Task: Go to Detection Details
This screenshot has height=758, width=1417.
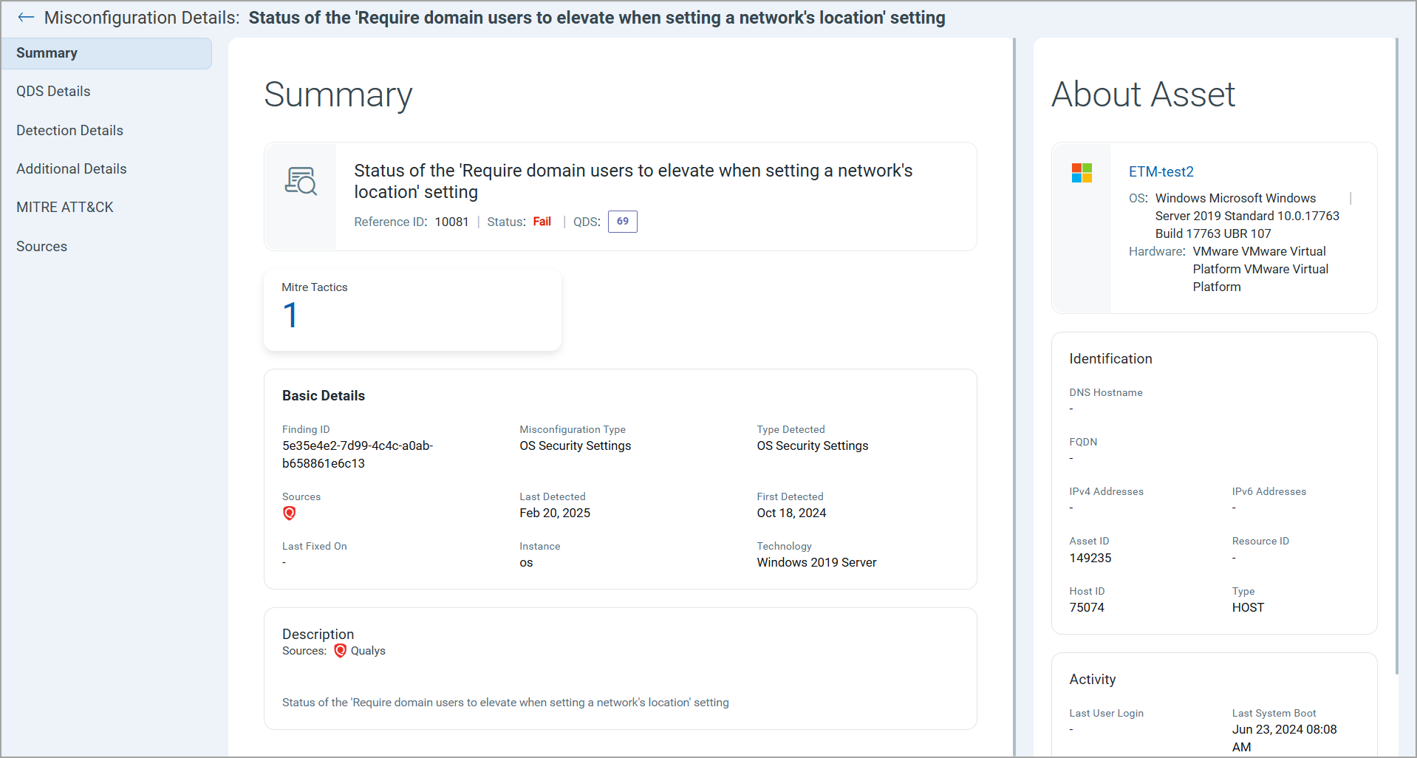Action: pyautogui.click(x=69, y=131)
